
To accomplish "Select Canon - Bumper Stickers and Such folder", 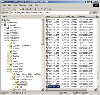I will click(28, 74).
